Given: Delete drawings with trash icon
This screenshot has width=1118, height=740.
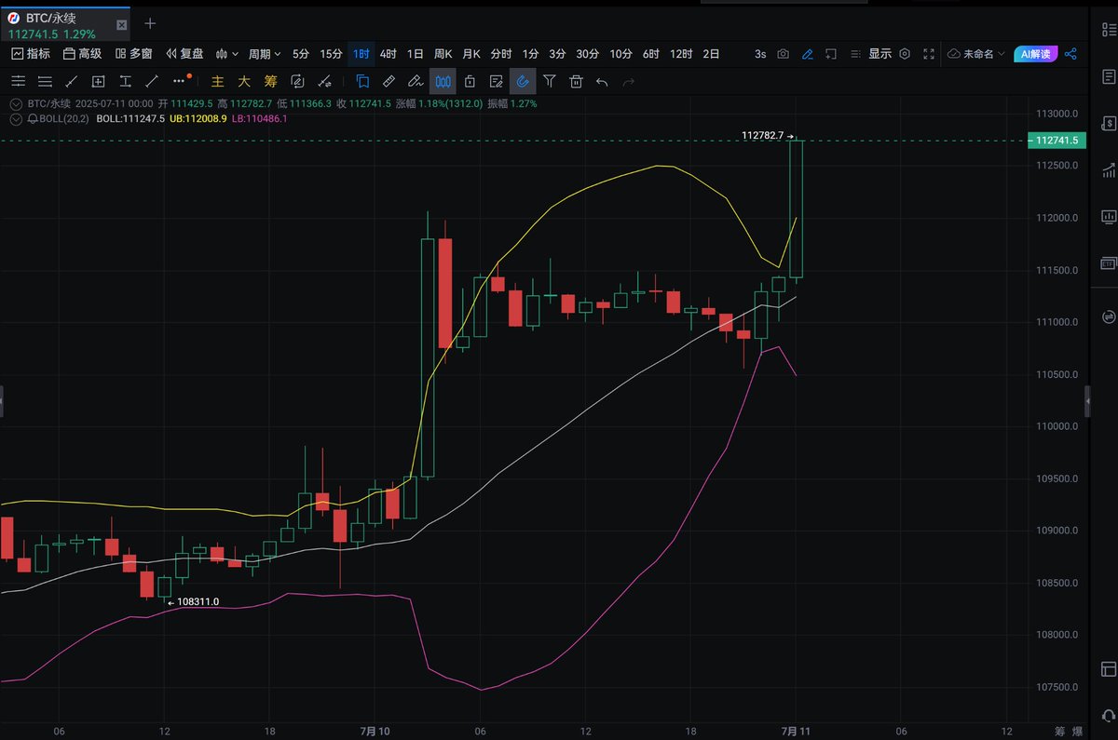Looking at the screenshot, I should pyautogui.click(x=577, y=82).
